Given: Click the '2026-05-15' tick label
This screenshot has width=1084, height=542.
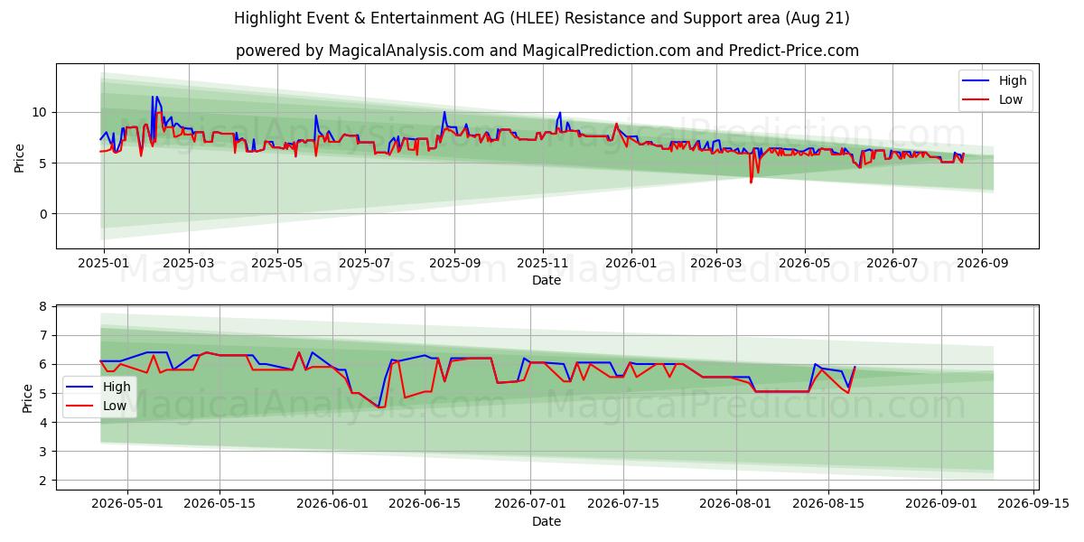Looking at the screenshot, I should 220,503.
